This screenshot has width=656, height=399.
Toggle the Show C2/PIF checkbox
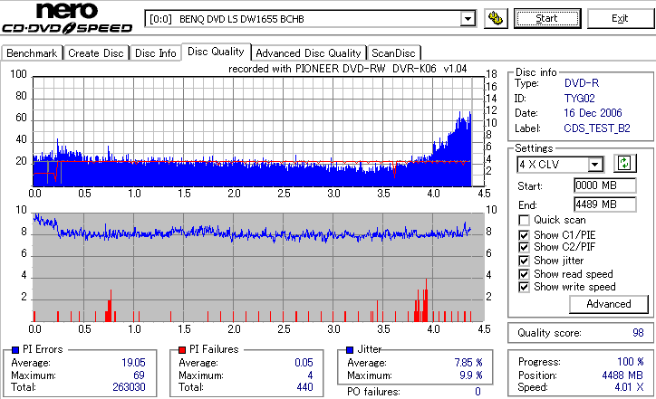(524, 247)
